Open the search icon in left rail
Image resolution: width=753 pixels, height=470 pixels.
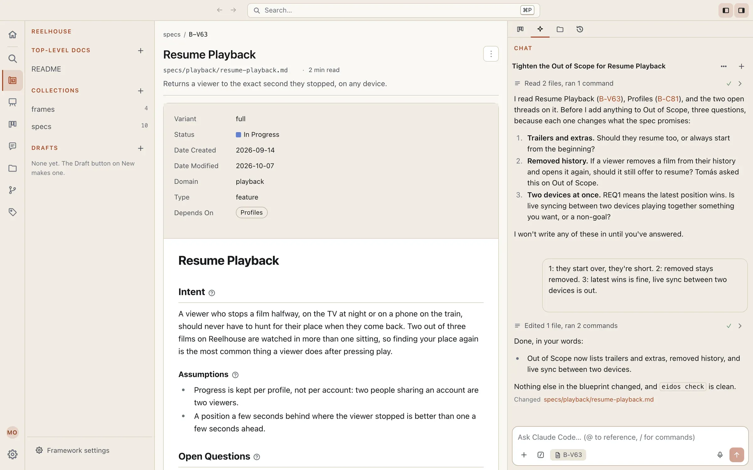(13, 59)
